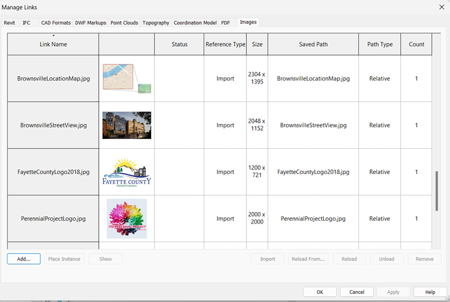This screenshot has width=450, height=302.
Task: Click the saved path PerennialProjectLogo.jpg cell
Action: coord(313,218)
